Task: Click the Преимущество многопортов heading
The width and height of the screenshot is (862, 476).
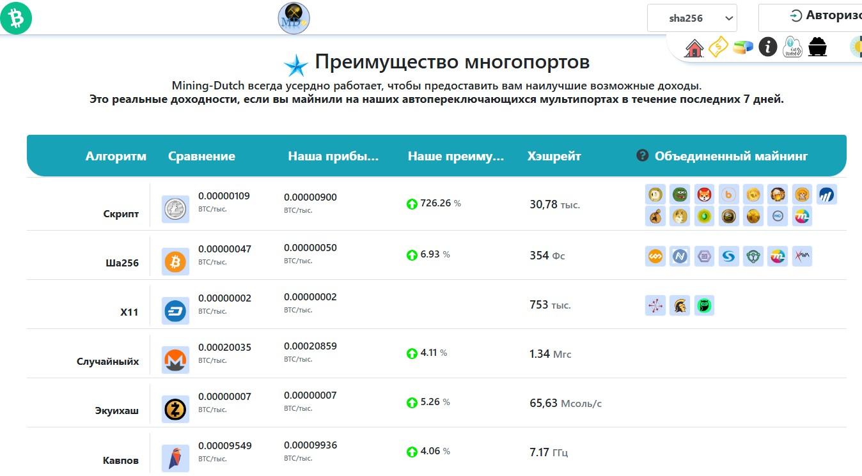Action: [x=452, y=62]
